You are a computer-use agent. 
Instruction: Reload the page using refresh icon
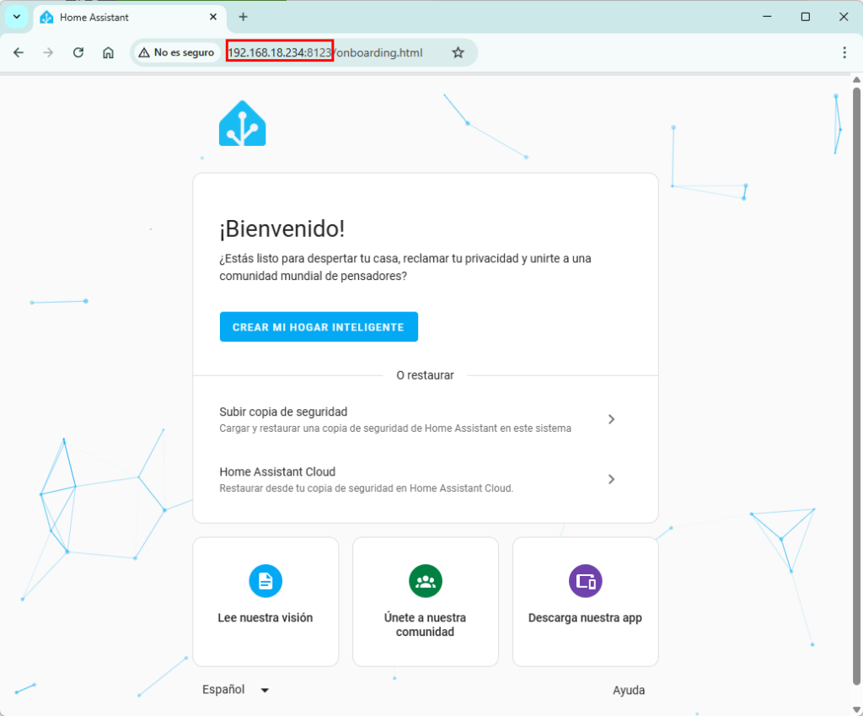[x=78, y=52]
